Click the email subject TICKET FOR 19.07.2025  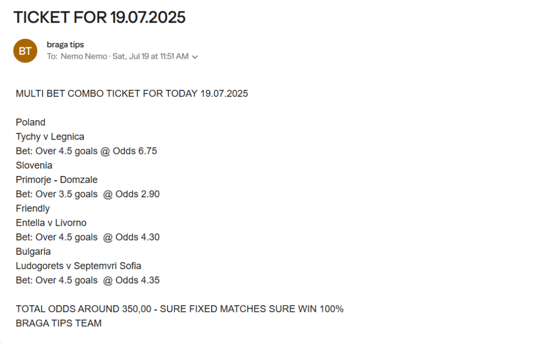point(99,17)
